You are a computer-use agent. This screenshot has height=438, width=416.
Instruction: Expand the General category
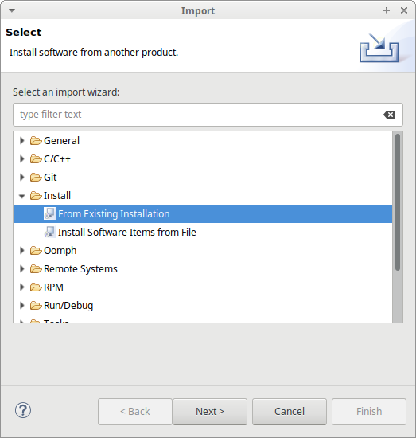pyautogui.click(x=22, y=140)
